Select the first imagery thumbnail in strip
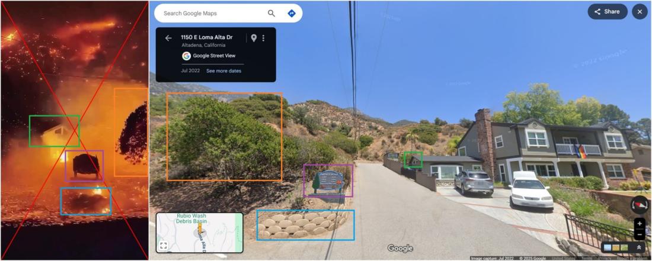652x261 pixels. (x=608, y=247)
